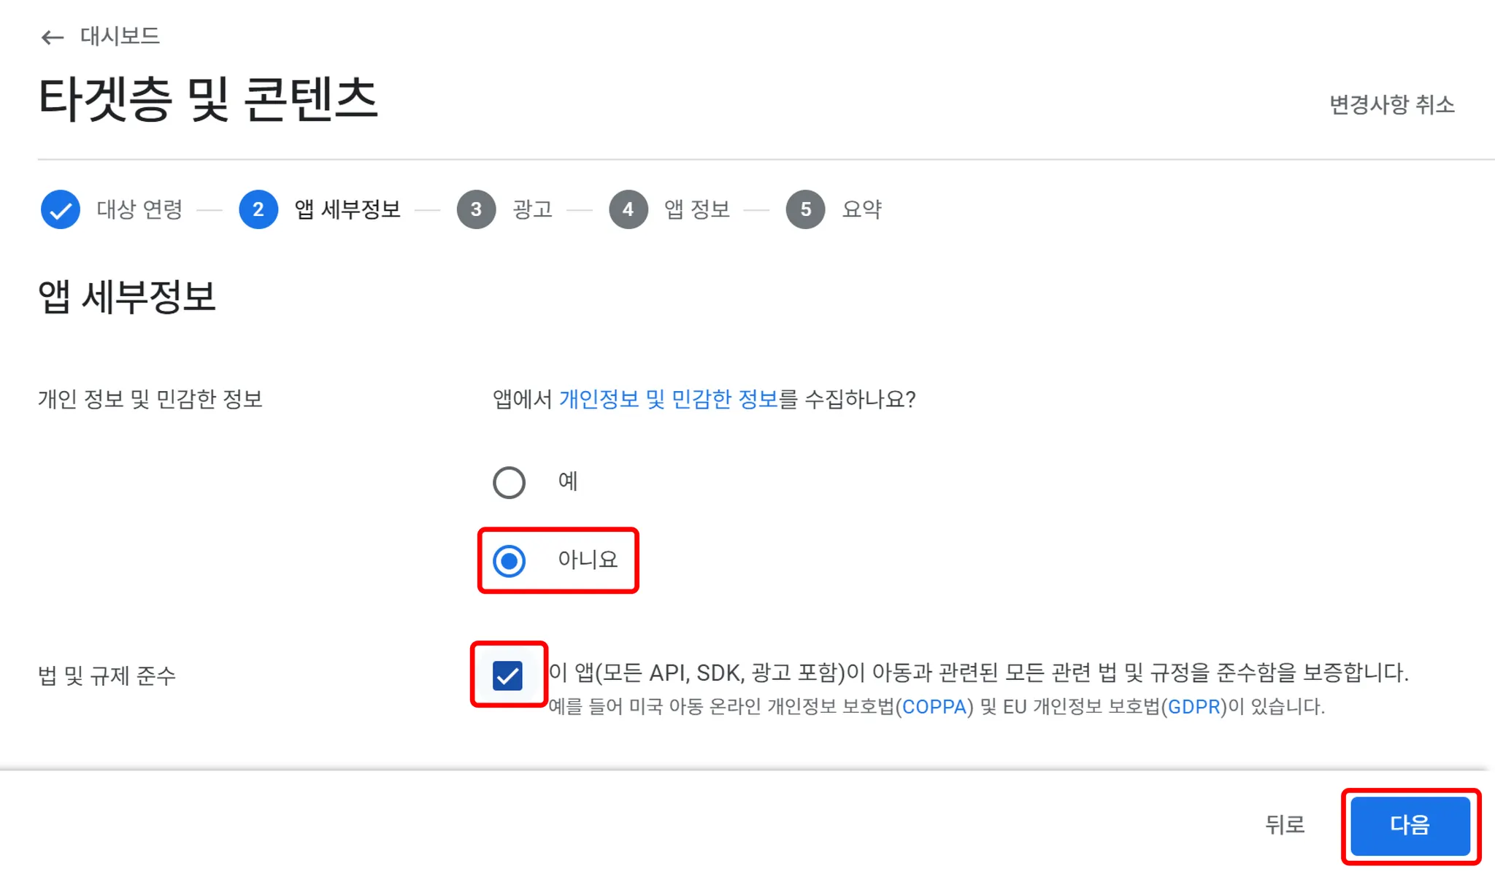Screen dimensions: 1495x882
Task: Click the 뒤로 button
Action: pyautogui.click(x=1285, y=825)
